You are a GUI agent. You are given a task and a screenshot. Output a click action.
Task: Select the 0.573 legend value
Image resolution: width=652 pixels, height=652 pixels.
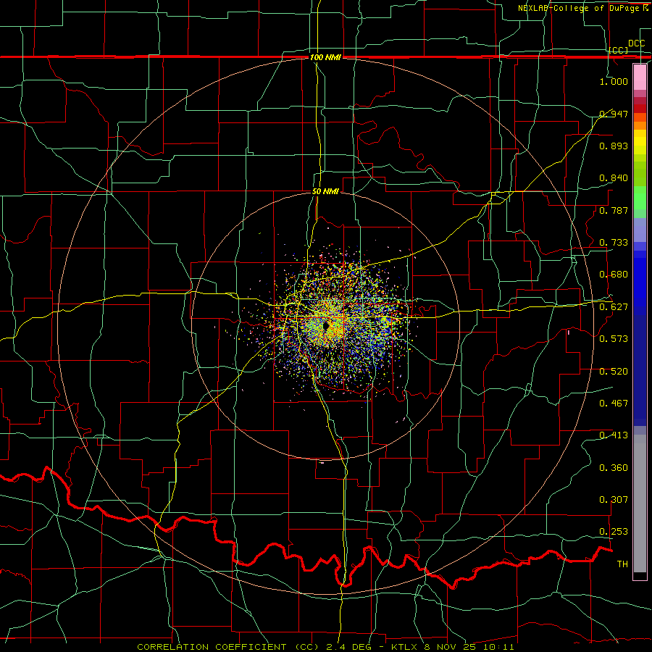pos(614,339)
